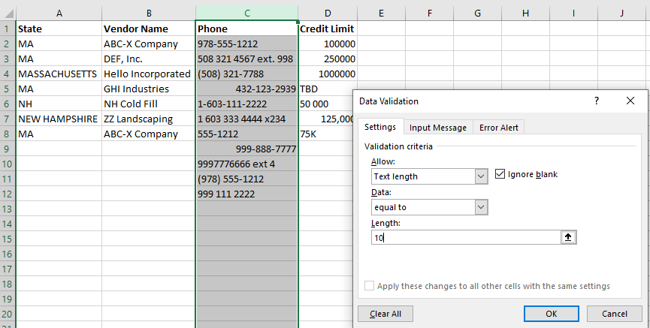Click phone cell 978-555-1212
Screen dimensions: 650x328
246,44
